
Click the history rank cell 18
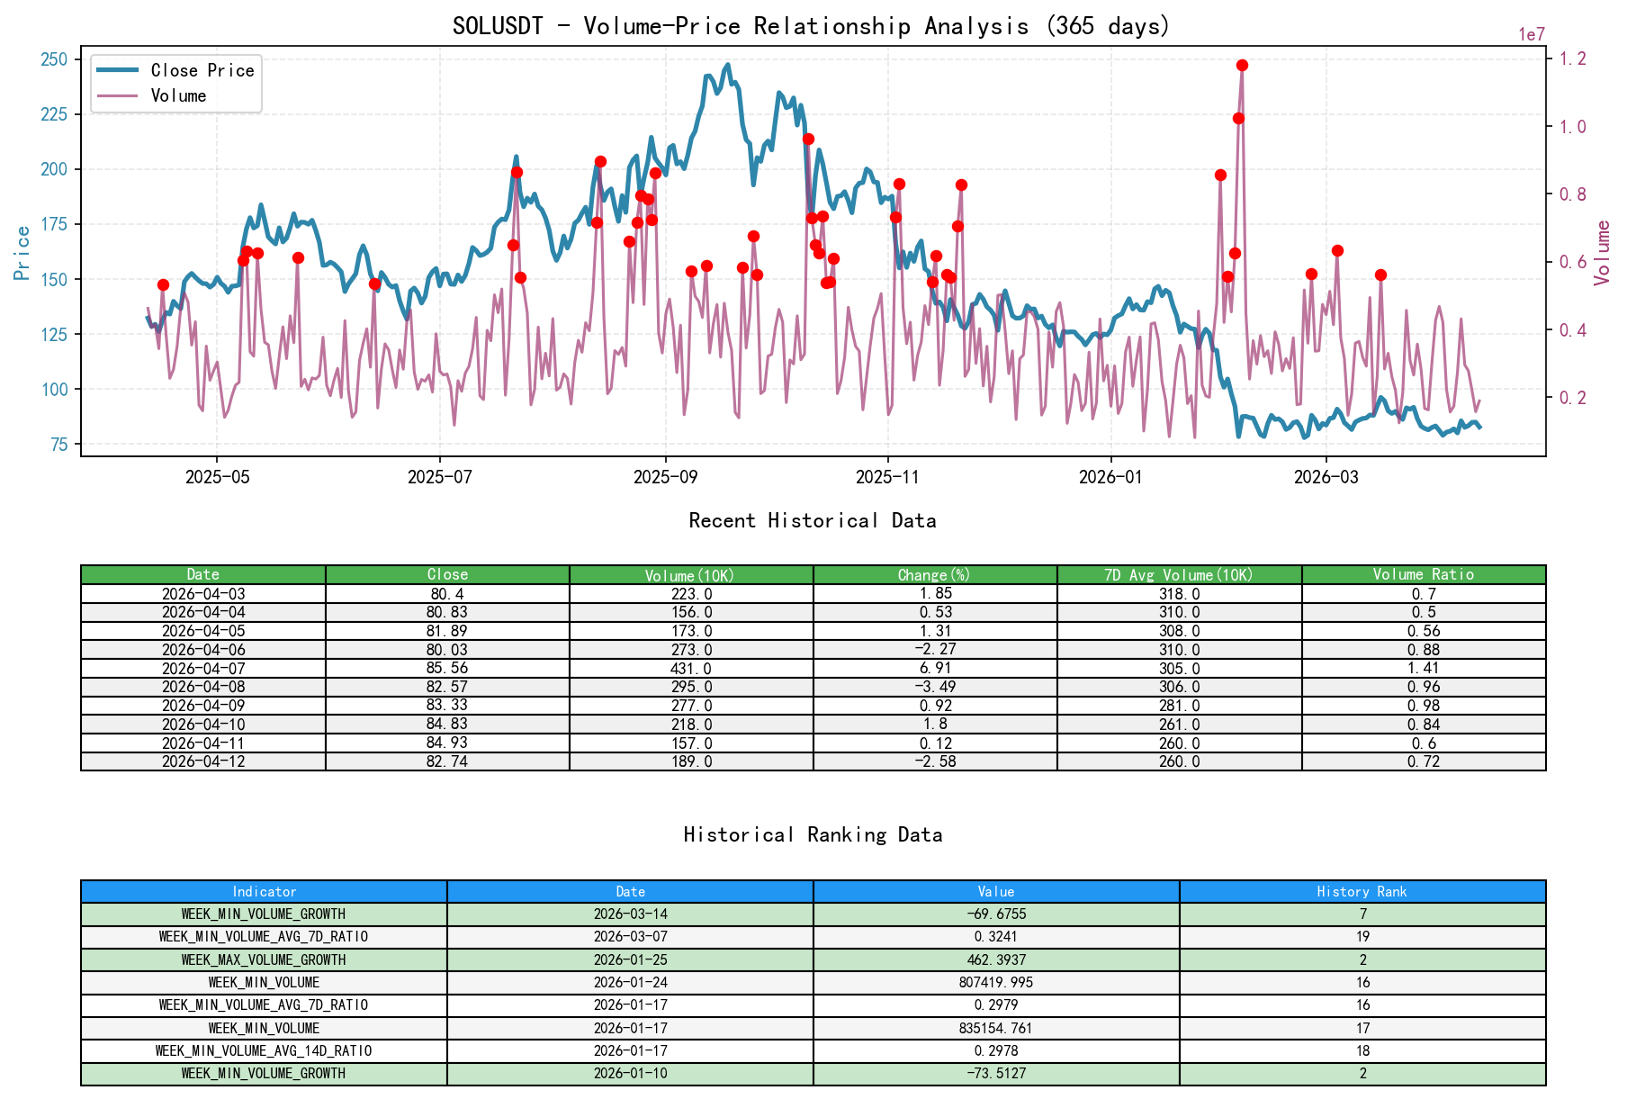point(1362,1050)
